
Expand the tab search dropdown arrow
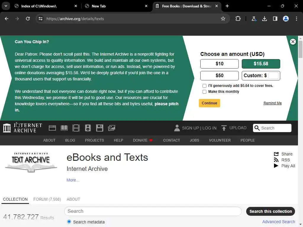pyautogui.click(x=6, y=6)
